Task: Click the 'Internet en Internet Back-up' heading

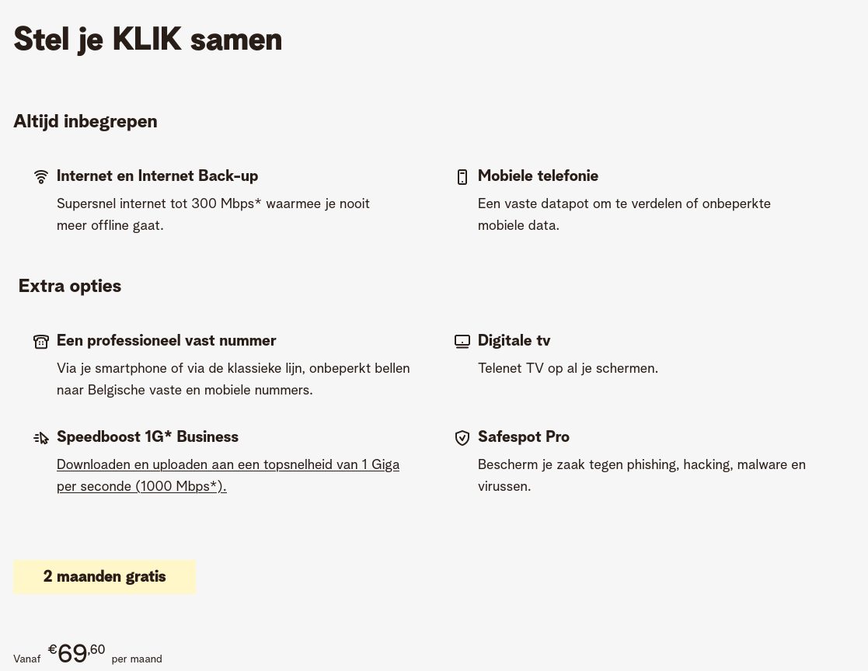Action: tap(157, 176)
